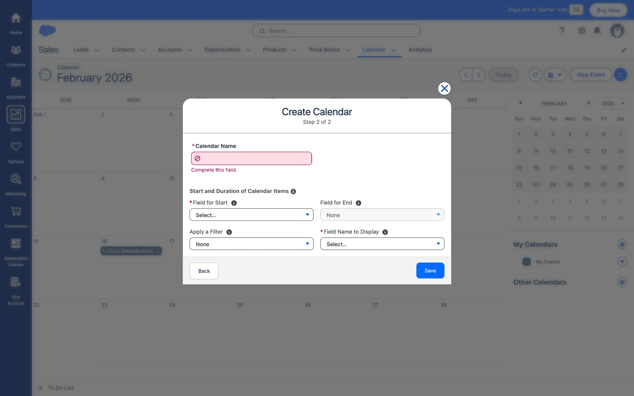Viewport: 634px width, 396px height.
Task: Click the notifications bell icon
Action: 597,31
